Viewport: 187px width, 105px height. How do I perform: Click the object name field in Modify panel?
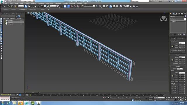click(177, 16)
